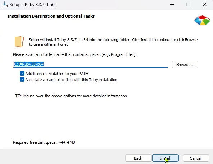Uncheck Add Ruby executables to your PATH checkbox
The height and width of the screenshot is (164, 213).
coord(22,73)
